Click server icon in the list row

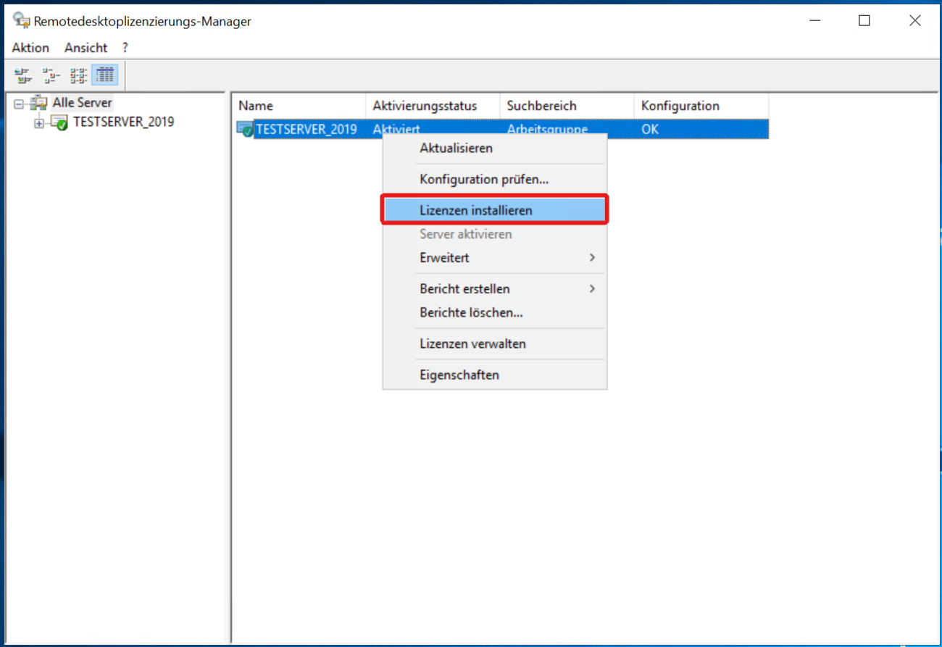(x=245, y=130)
